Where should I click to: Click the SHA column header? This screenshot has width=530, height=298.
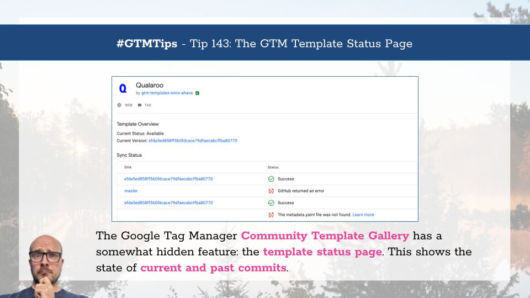point(128,167)
